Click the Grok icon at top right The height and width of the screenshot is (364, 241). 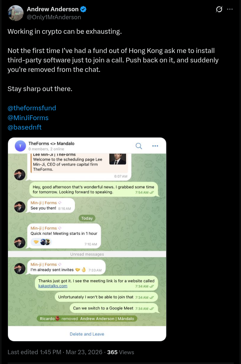(x=219, y=9)
